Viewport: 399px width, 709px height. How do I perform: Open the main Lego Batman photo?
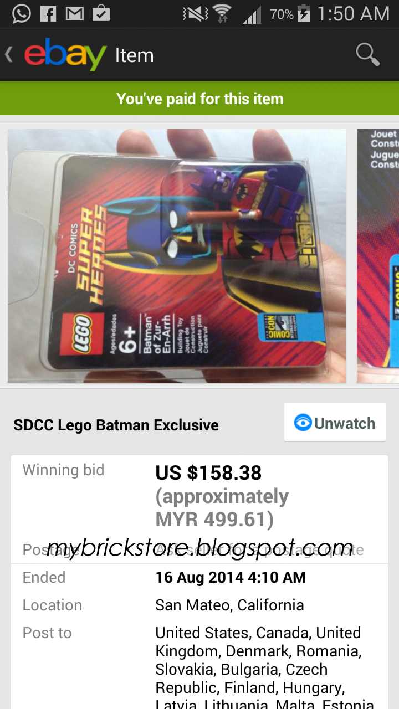pos(177,256)
